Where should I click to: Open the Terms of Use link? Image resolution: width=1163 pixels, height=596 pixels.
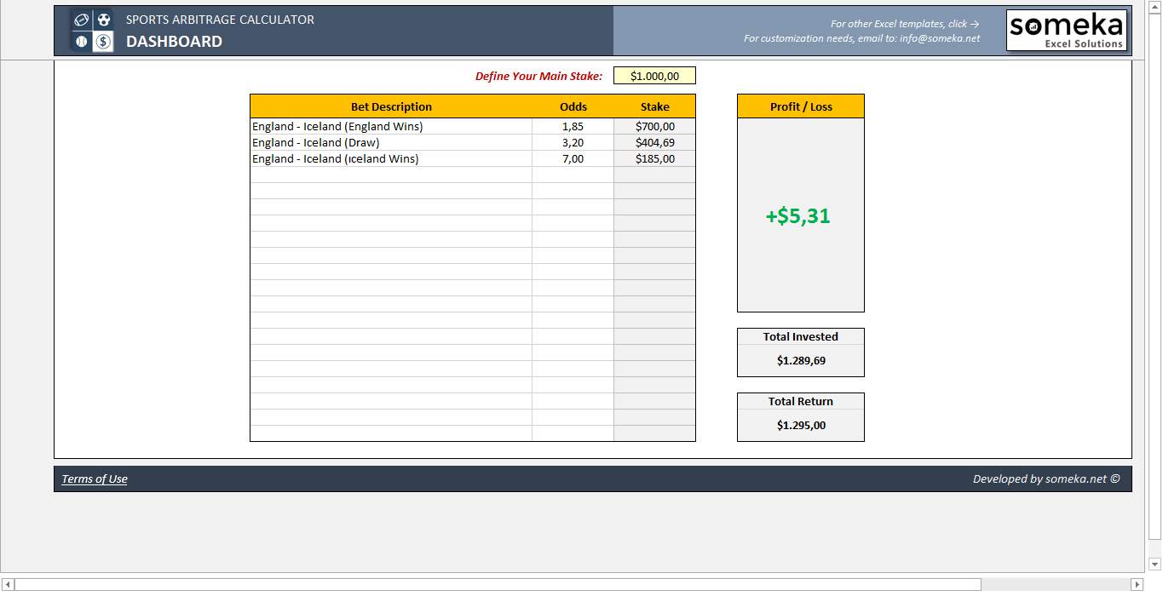[x=95, y=479]
